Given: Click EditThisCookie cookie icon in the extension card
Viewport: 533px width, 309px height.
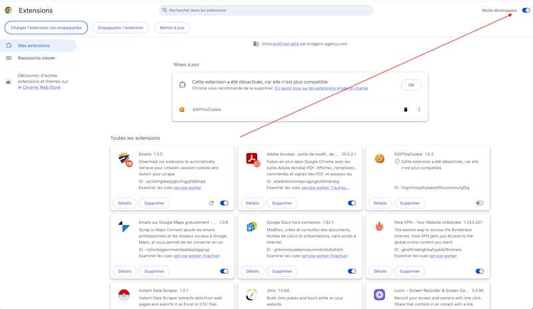Looking at the screenshot, I should tap(379, 158).
